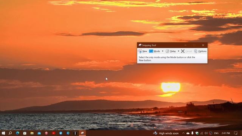242x136 pixels.
Task: Open the High winds soon weather widget
Action: [x=166, y=133]
